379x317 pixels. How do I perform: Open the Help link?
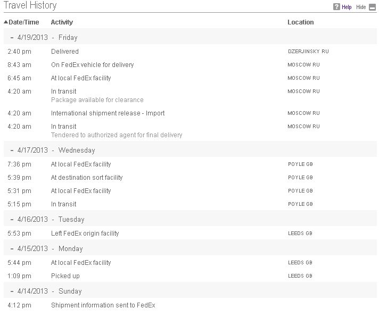click(347, 7)
